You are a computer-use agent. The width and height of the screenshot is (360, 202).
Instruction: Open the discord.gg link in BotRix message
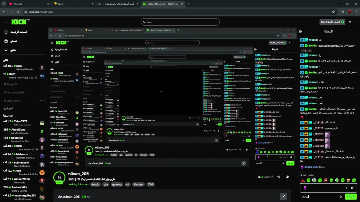pos(330,46)
